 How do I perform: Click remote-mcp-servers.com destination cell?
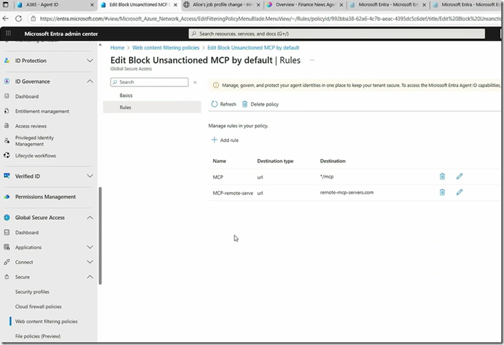[x=347, y=193]
